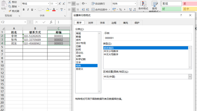Toggle Wrap Text (自动换行)

tap(98, 4)
